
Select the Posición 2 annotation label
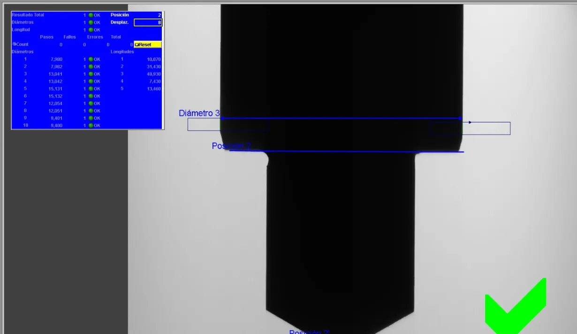coord(231,146)
